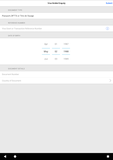The image size is (113, 160).
Task: Choose Apr in the month picker
Action: pyautogui.click(x=46, y=44)
